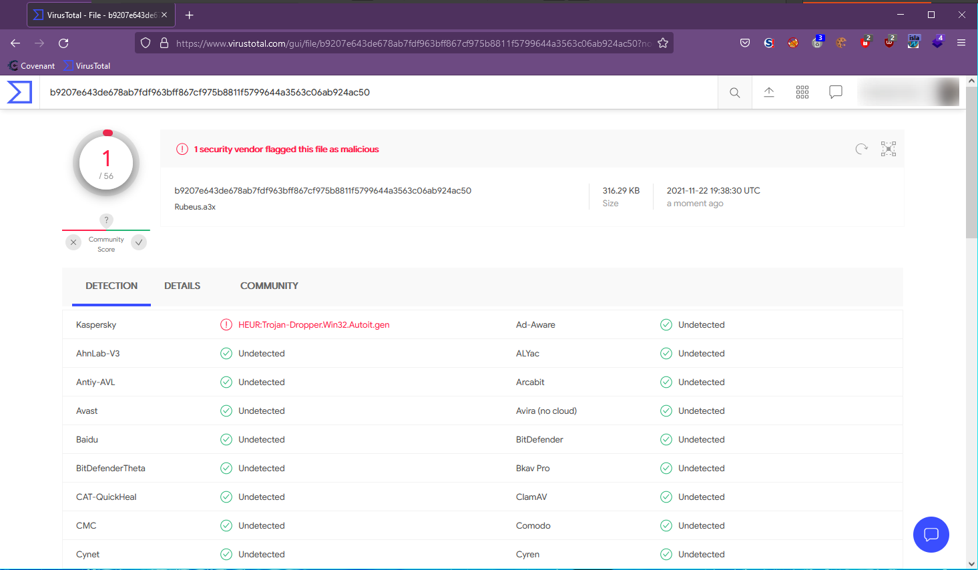Click the Undetected result for Baidu
The image size is (978, 570).
pyautogui.click(x=262, y=440)
